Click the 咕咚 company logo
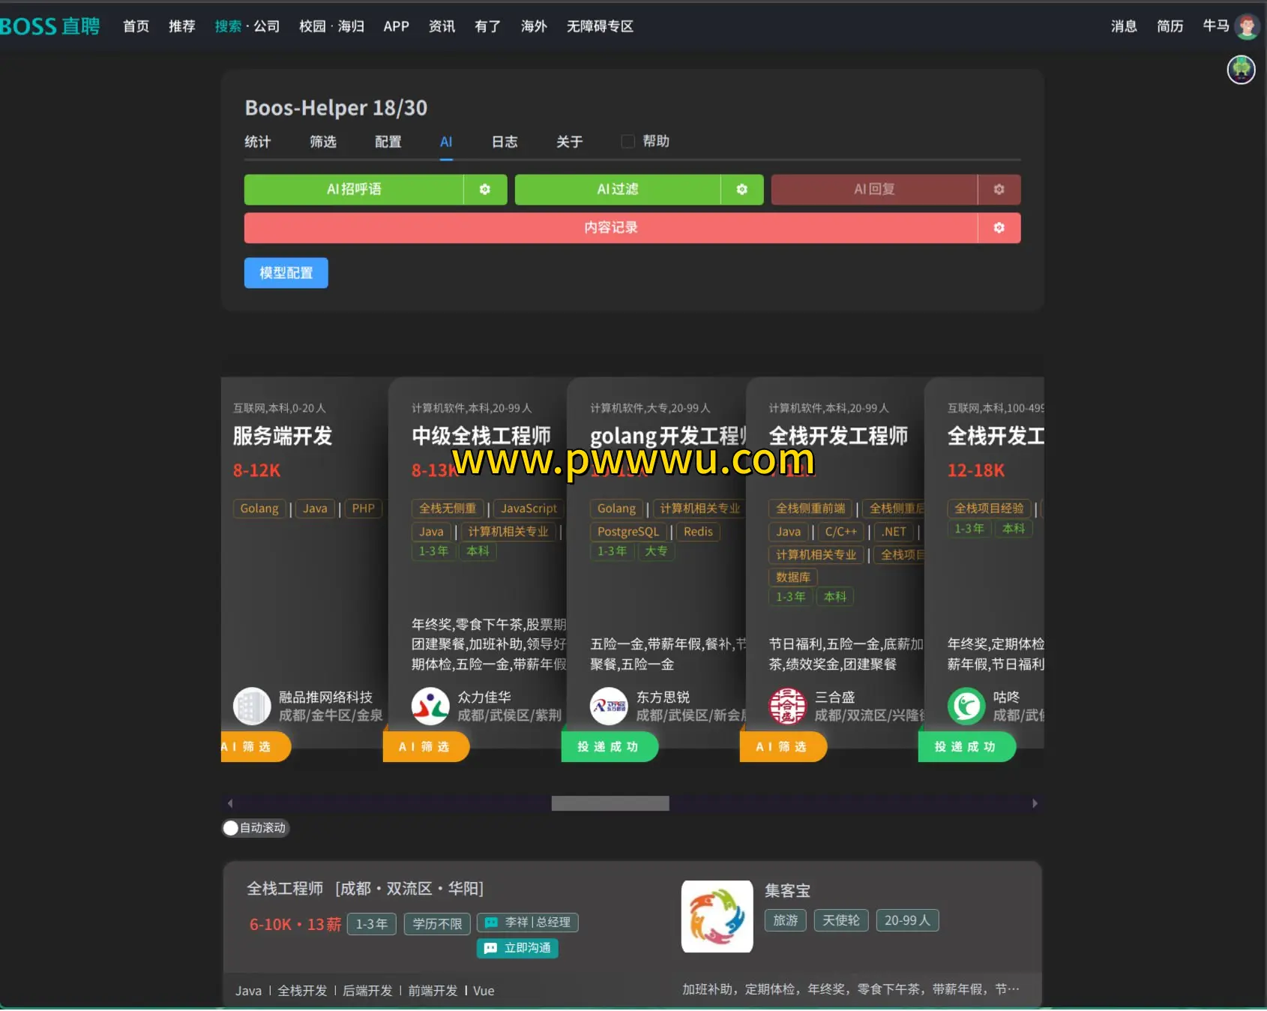Screen dimensions: 1267x1011 [x=966, y=706]
